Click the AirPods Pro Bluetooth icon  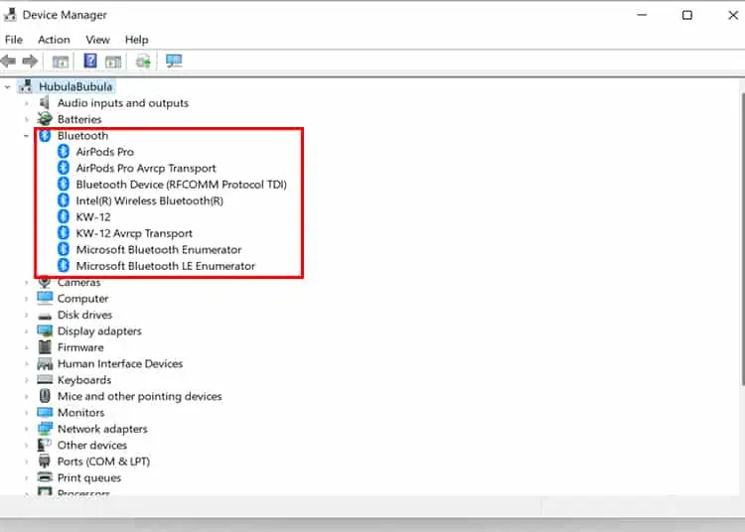(x=64, y=152)
